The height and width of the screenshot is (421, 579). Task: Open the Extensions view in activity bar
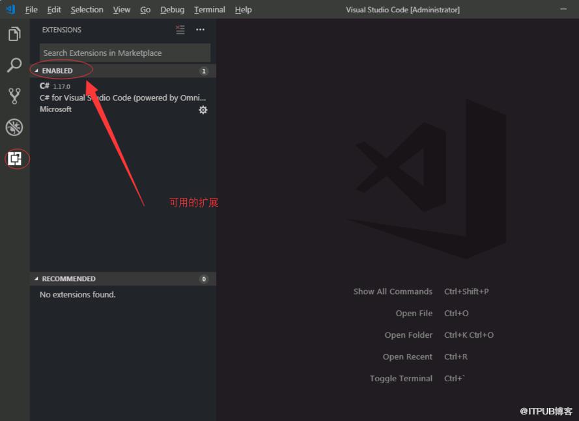15,159
